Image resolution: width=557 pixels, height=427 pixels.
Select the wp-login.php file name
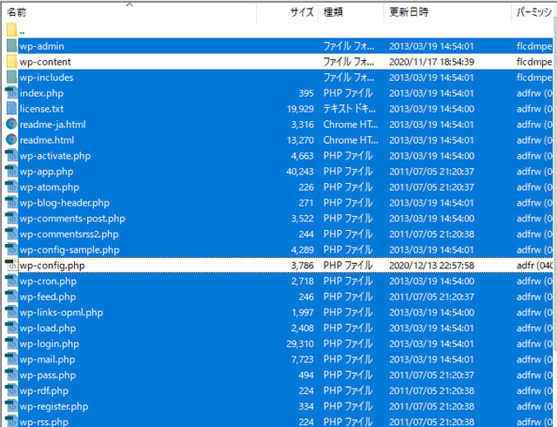point(50,343)
